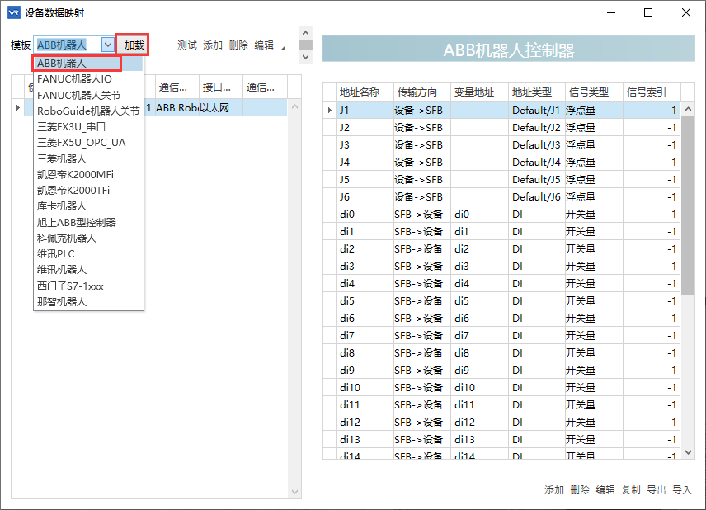The width and height of the screenshot is (706, 510).
Task: Click the 信号类型 column header
Action: coord(595,92)
